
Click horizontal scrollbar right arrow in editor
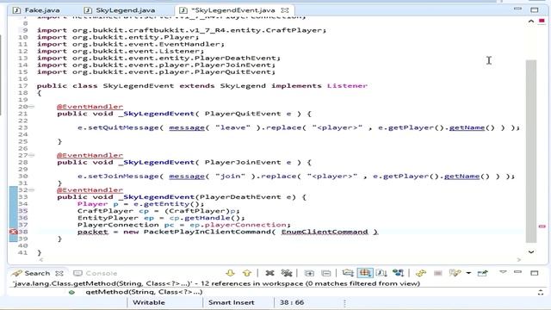519,260
